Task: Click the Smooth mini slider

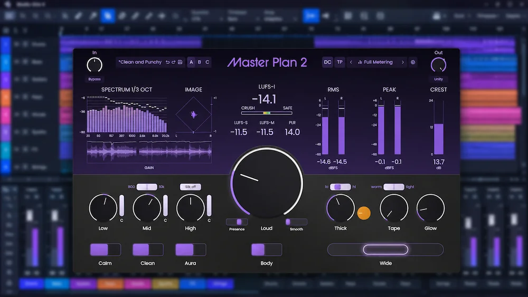Action: coord(296,222)
